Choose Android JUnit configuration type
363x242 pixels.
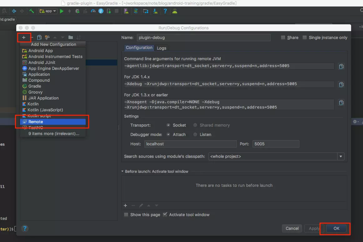[x=53, y=63]
